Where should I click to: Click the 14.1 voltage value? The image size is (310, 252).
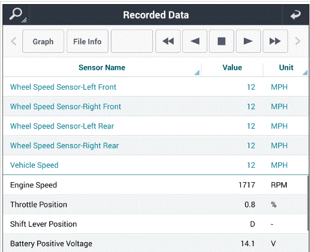tap(248, 244)
